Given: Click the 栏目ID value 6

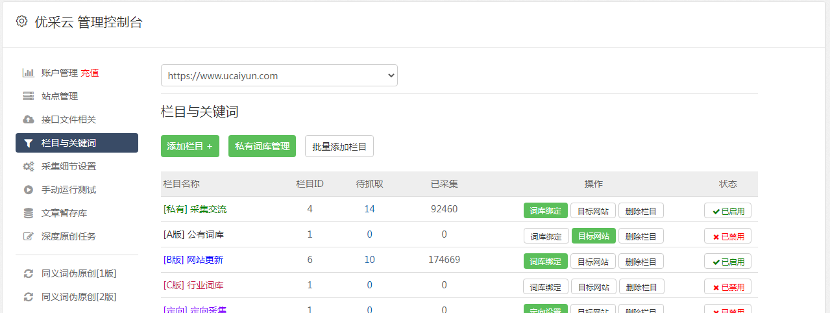Looking at the screenshot, I should pyautogui.click(x=310, y=260).
